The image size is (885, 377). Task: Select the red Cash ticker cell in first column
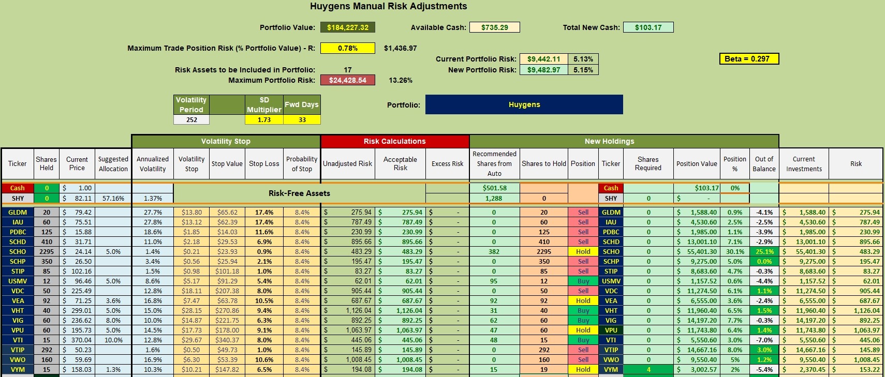click(x=18, y=188)
